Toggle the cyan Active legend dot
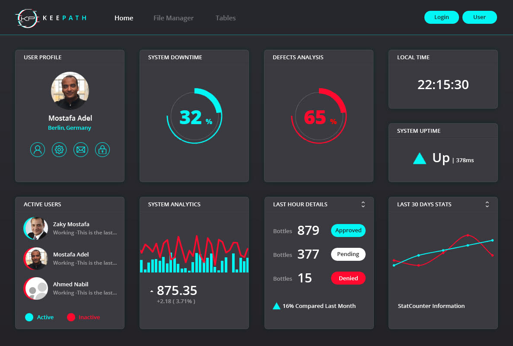The height and width of the screenshot is (346, 513). point(29,317)
